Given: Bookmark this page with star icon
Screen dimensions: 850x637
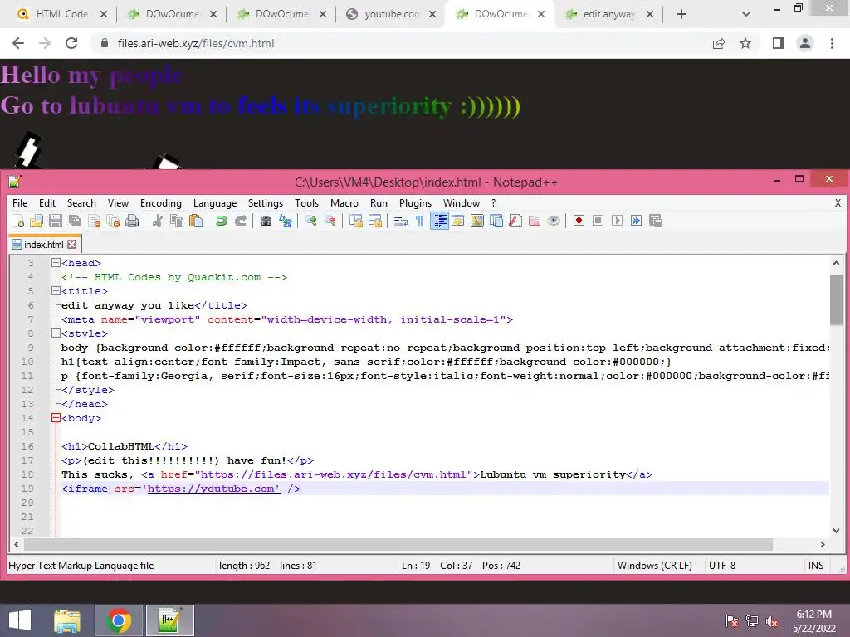Looking at the screenshot, I should (745, 43).
